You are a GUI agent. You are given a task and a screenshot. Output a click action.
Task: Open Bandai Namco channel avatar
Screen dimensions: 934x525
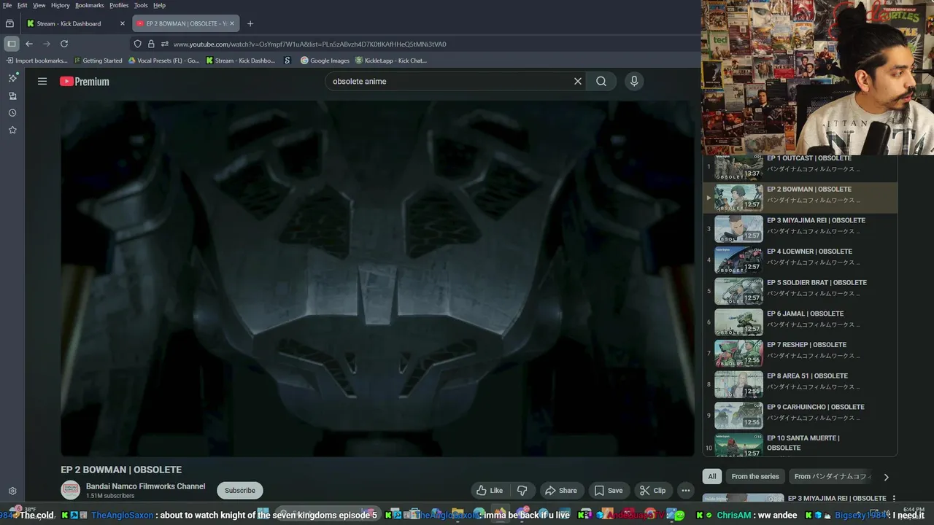pos(70,491)
